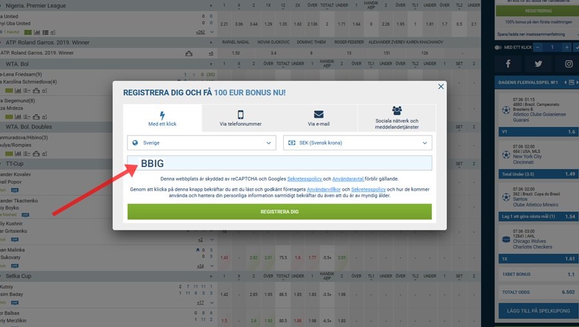Open the company Användarvillkor link
This screenshot has height=327, width=579.
(324, 189)
